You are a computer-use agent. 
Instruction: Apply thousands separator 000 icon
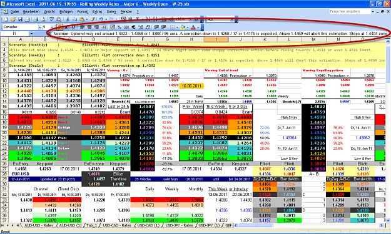click(x=126, y=27)
